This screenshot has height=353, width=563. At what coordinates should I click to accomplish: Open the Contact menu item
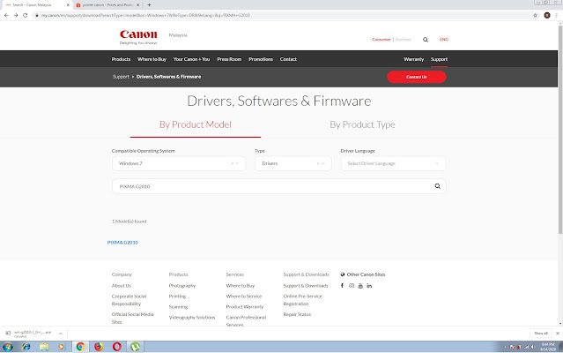tap(288, 59)
